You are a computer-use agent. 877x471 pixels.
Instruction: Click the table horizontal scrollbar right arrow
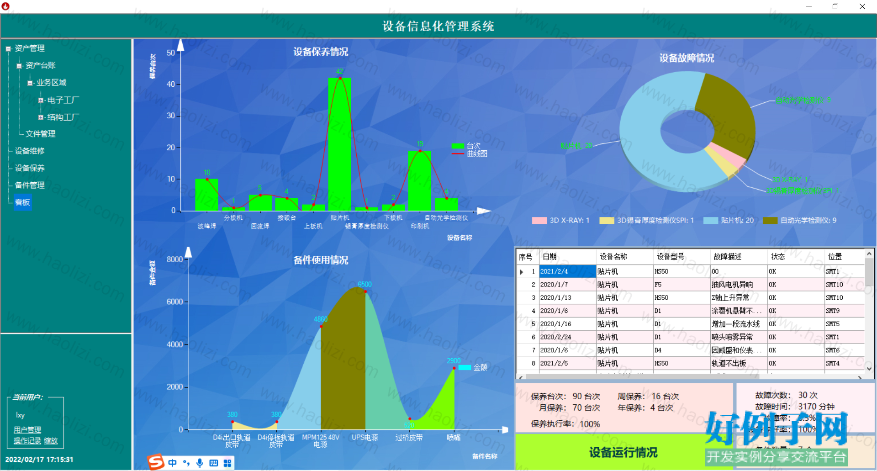860,377
